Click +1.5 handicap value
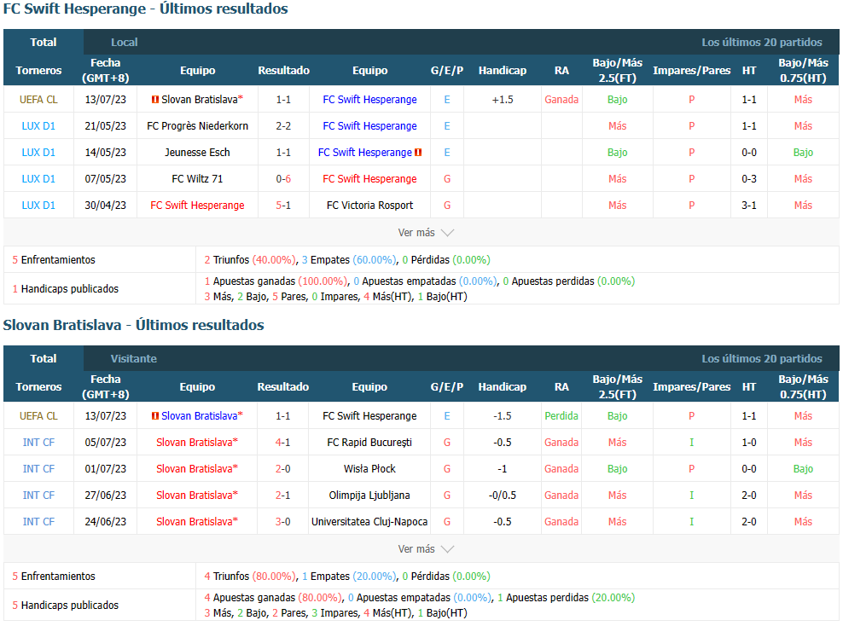Screen dimensions: 843x626 click(x=503, y=100)
